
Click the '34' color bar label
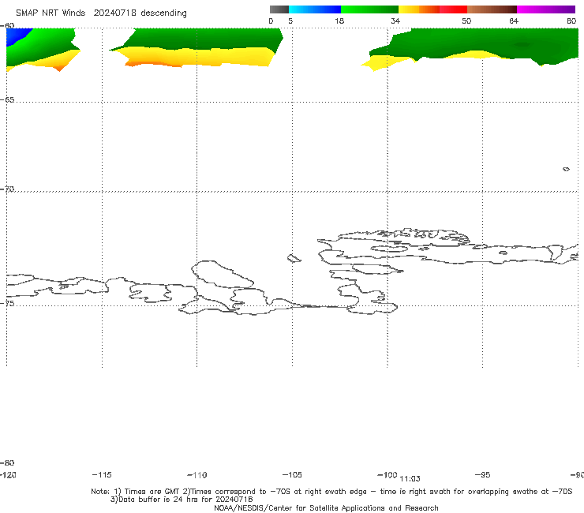tap(395, 21)
